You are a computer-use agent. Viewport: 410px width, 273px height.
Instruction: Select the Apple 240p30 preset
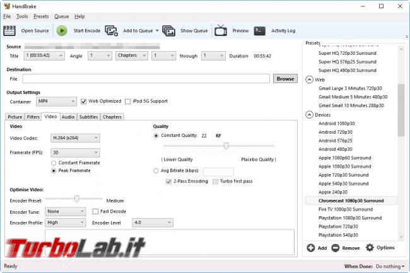click(333, 192)
